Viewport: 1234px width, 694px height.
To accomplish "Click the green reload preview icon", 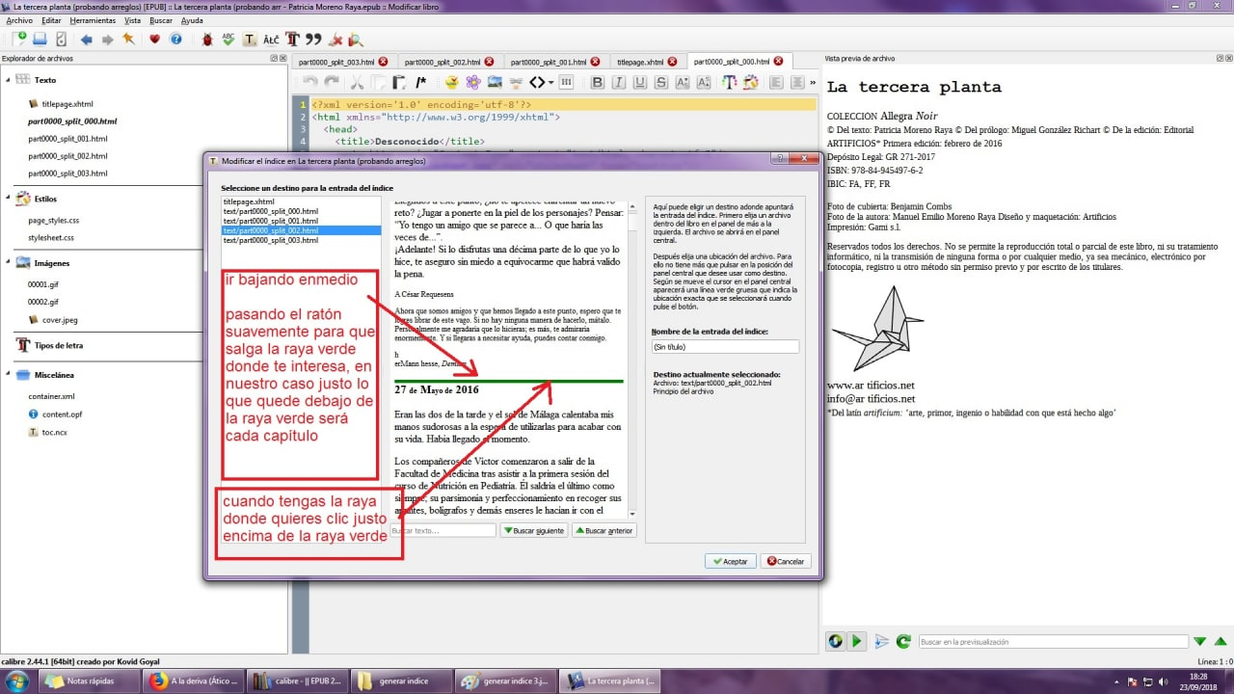I will (x=903, y=641).
